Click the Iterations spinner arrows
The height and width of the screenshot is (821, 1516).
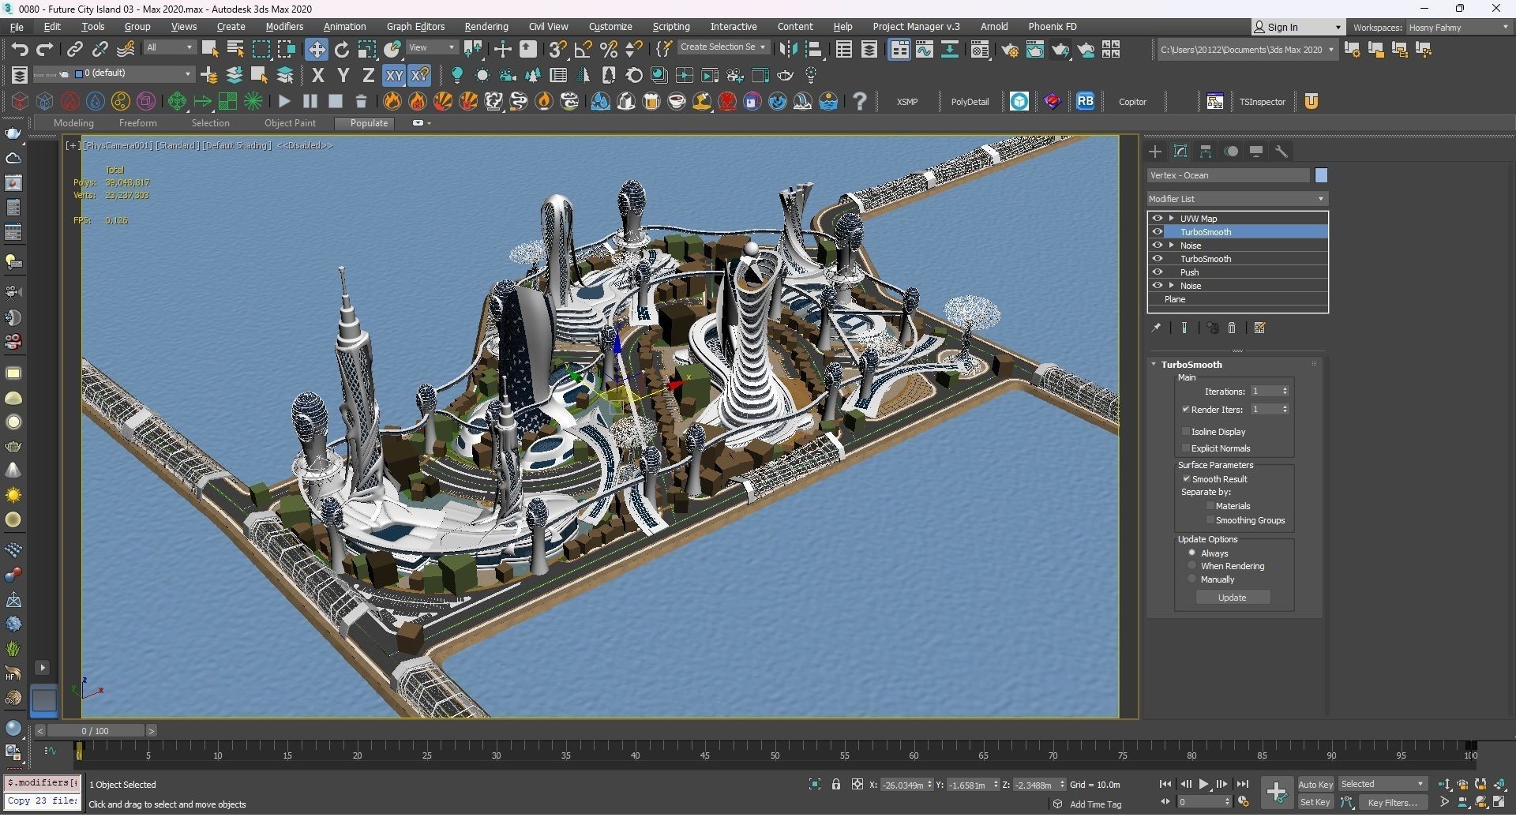tap(1285, 391)
